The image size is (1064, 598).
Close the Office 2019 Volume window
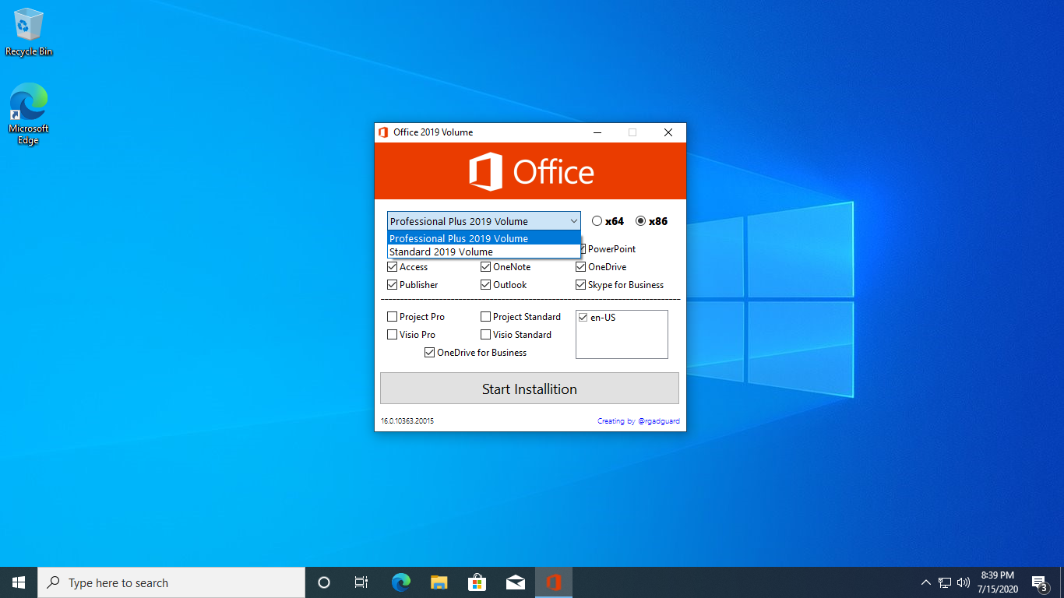668,132
